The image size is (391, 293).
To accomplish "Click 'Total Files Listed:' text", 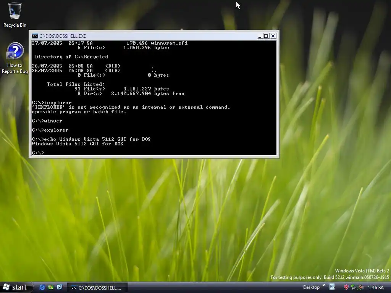I will 76,84.
